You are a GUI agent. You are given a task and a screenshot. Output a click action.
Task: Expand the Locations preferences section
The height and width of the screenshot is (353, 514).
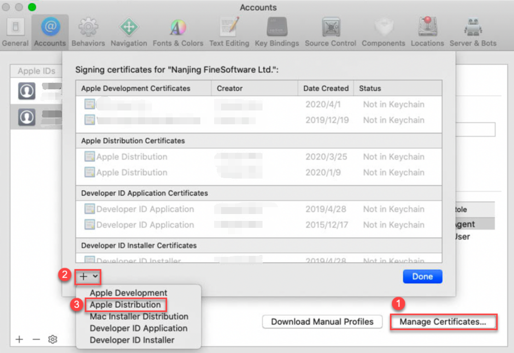click(x=427, y=30)
